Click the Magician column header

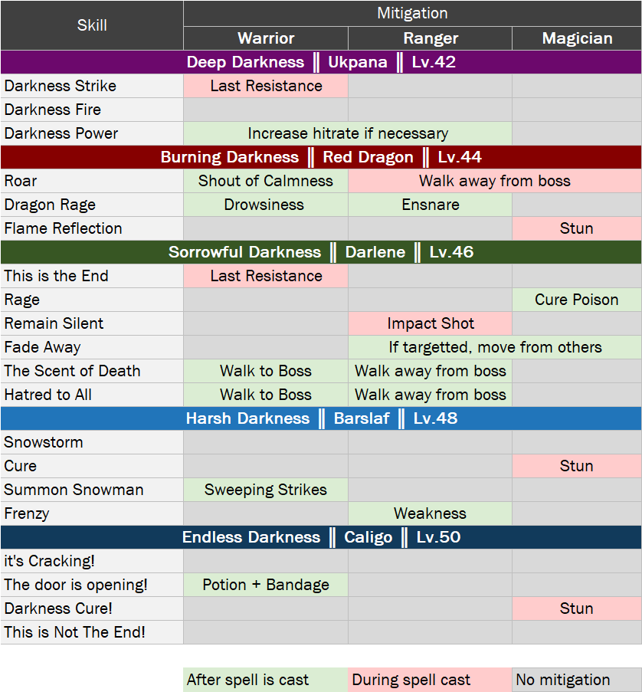(577, 38)
